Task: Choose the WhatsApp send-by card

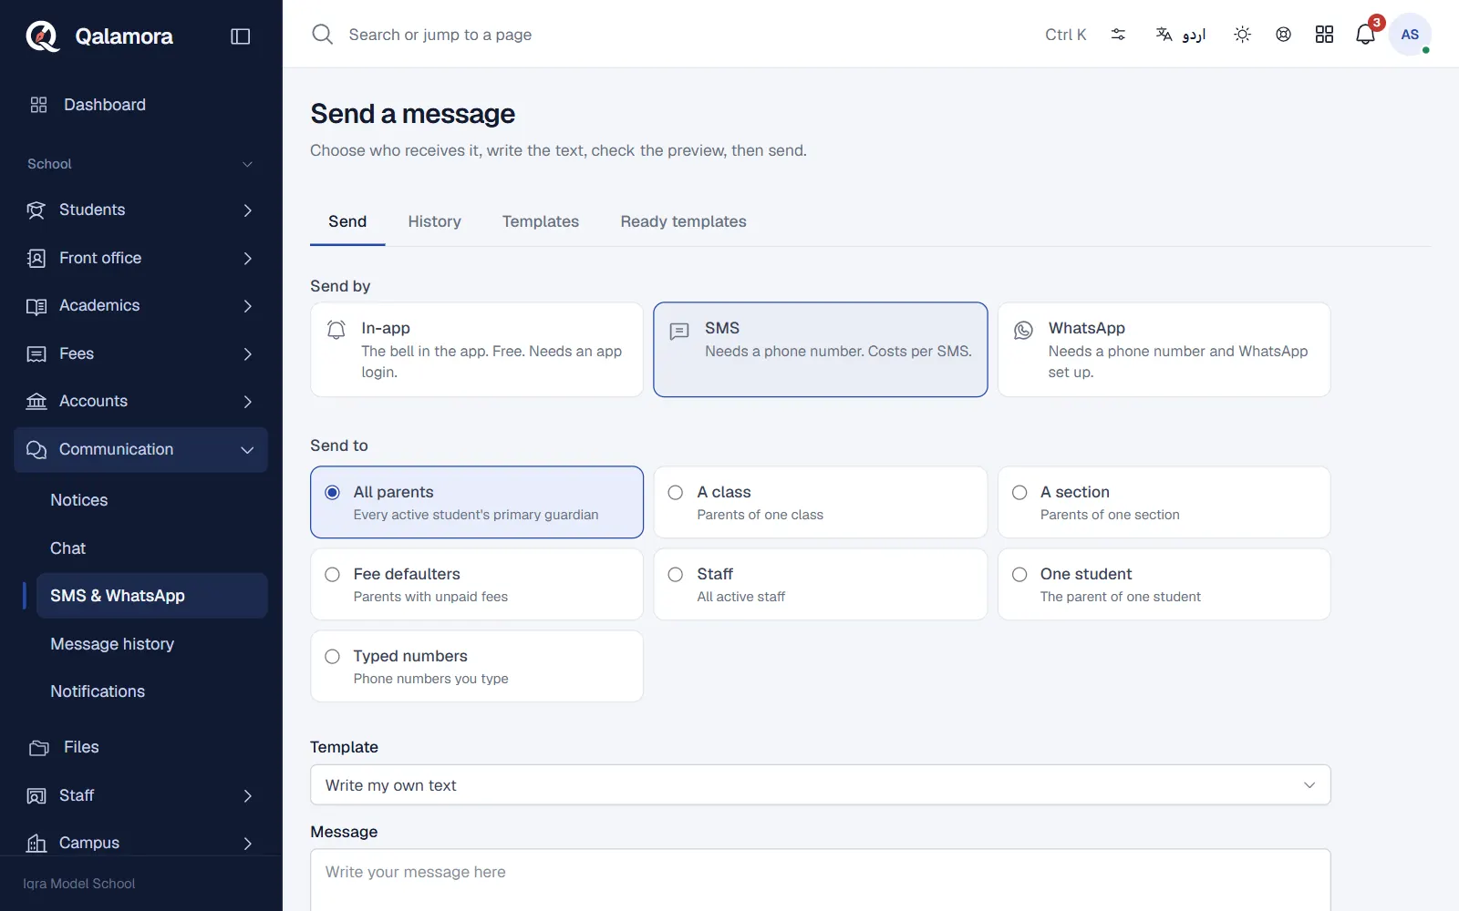Action: [x=1164, y=350]
